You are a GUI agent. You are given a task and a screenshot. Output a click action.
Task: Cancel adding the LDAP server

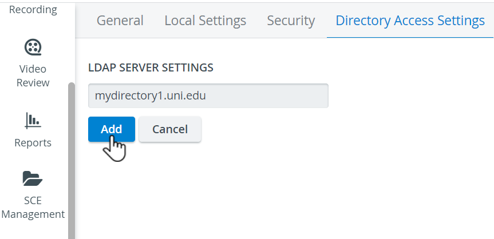170,129
